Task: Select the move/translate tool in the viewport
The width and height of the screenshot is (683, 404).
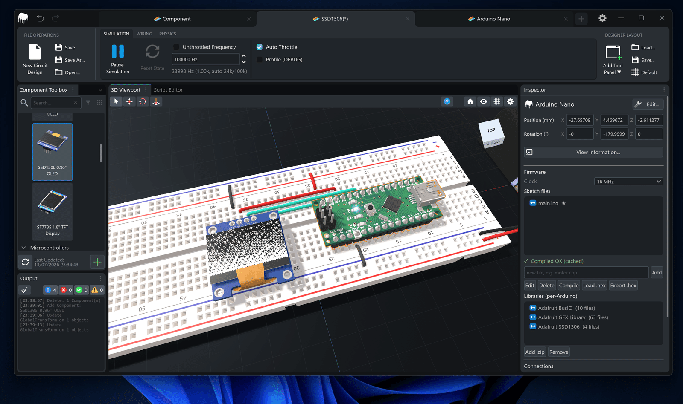Action: pyautogui.click(x=129, y=101)
